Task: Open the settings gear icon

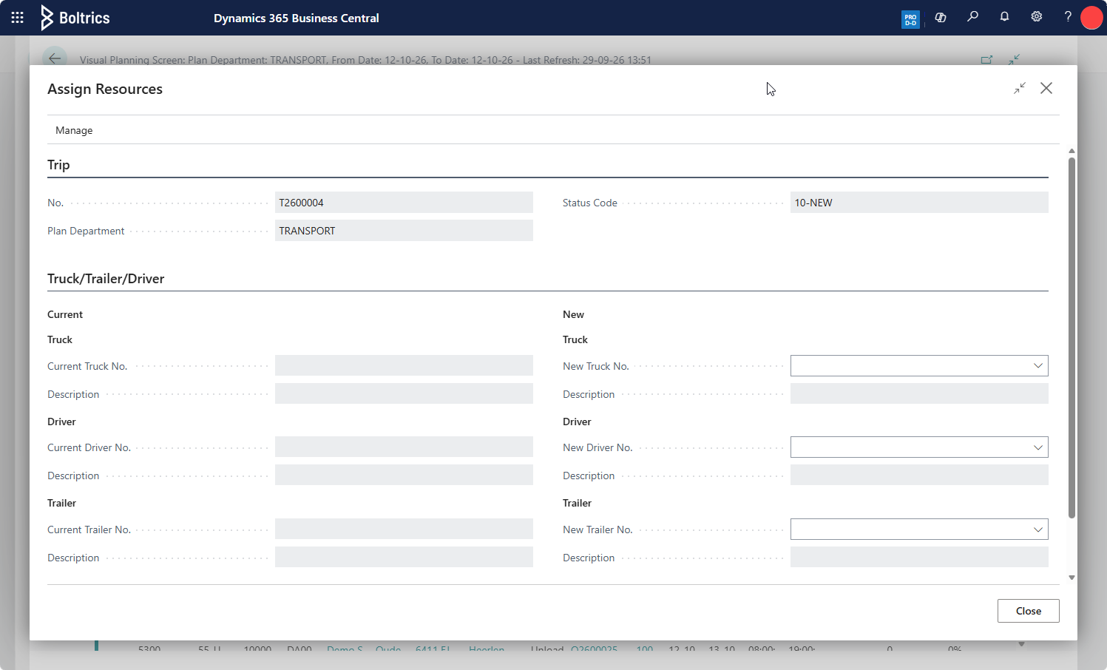Action: 1037,16
